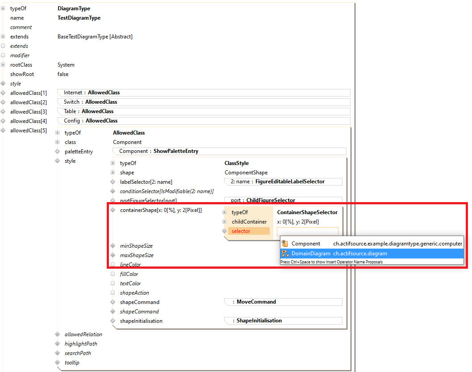Image resolution: width=472 pixels, height=372 pixels.
Task: Click the diamond icon next to allowedRelation
Action: (58, 334)
